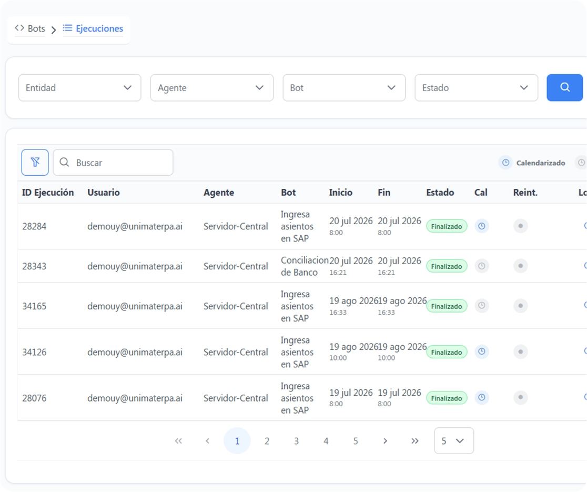Sort by the Inicio column header

tap(341, 193)
